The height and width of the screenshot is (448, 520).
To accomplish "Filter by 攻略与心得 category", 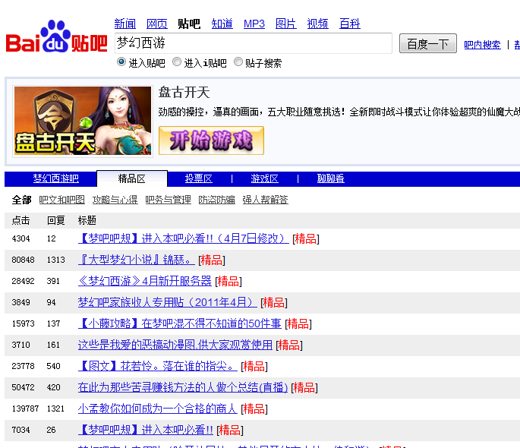I will [115, 200].
